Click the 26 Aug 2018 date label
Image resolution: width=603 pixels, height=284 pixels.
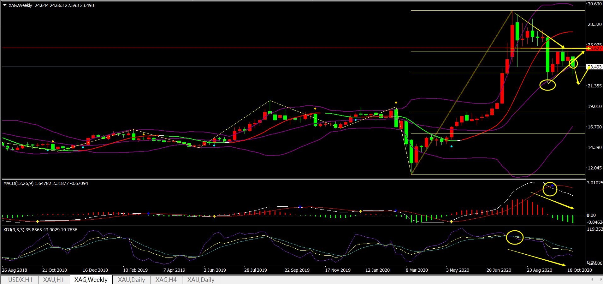[15, 270]
